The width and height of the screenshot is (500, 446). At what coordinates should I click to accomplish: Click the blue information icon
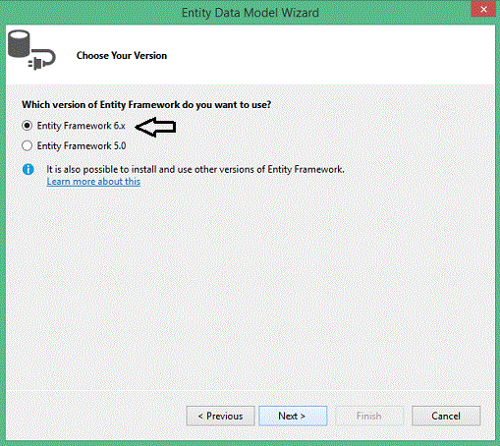pyautogui.click(x=28, y=169)
